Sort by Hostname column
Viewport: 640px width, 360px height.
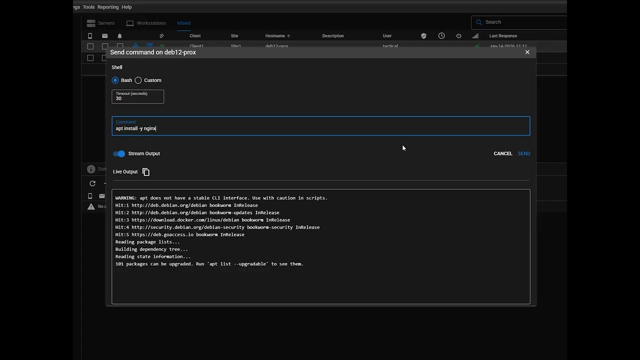tap(277, 36)
